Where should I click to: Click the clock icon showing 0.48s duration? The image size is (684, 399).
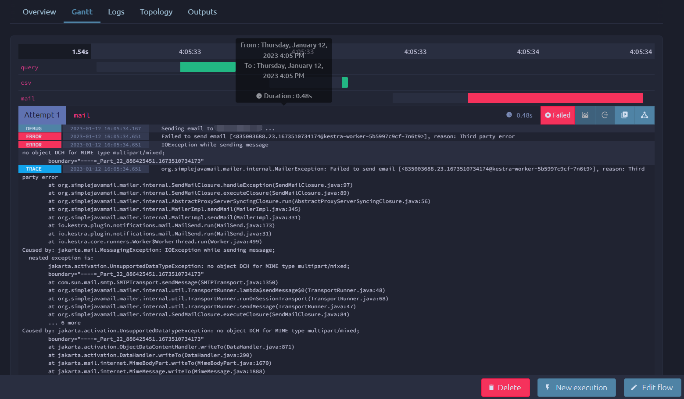tap(509, 115)
